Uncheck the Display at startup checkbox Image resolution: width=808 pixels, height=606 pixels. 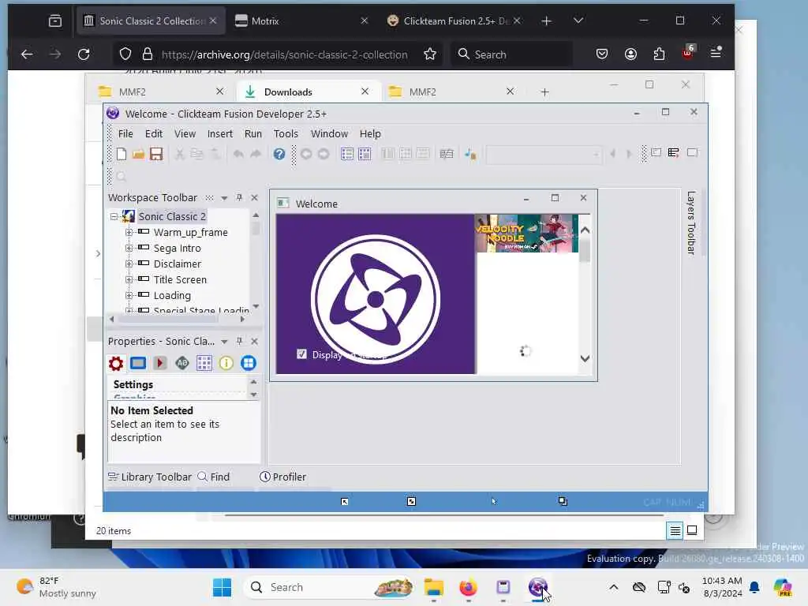(x=301, y=354)
